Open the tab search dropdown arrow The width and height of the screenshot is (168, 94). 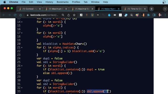[x=165, y=9]
